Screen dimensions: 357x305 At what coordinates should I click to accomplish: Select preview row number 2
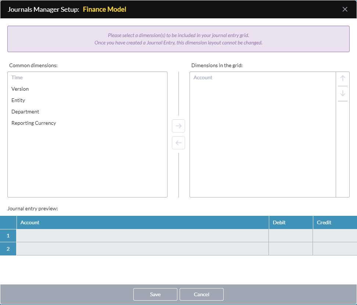click(x=8, y=249)
